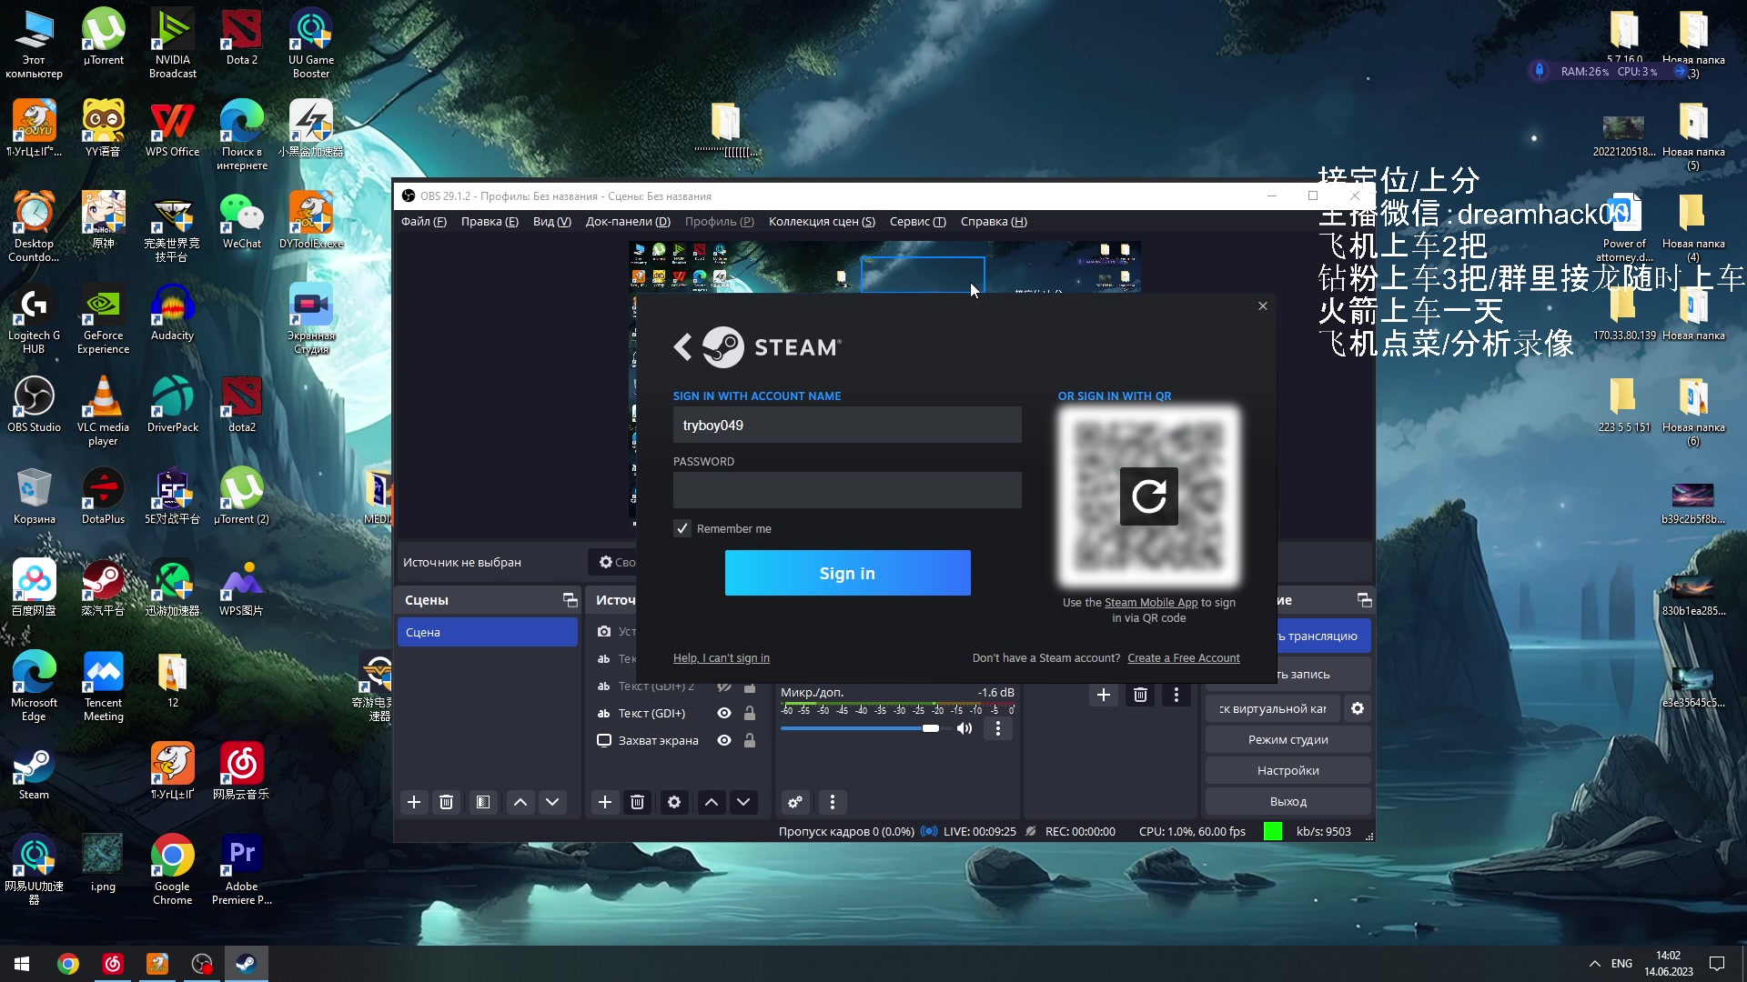Click the Steam Sign in button
The height and width of the screenshot is (982, 1747).
(847, 573)
